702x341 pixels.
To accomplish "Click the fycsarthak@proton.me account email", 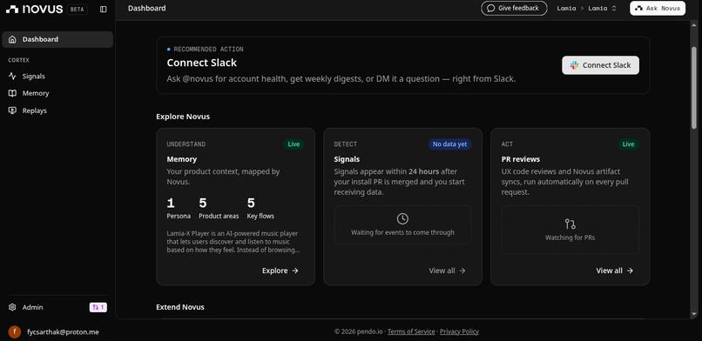I will (x=63, y=332).
